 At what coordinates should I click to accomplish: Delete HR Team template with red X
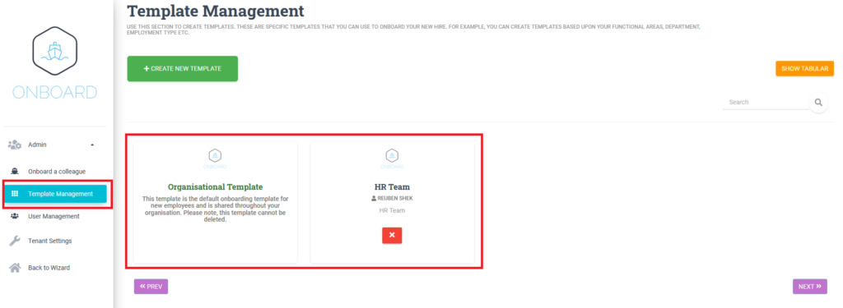[392, 235]
